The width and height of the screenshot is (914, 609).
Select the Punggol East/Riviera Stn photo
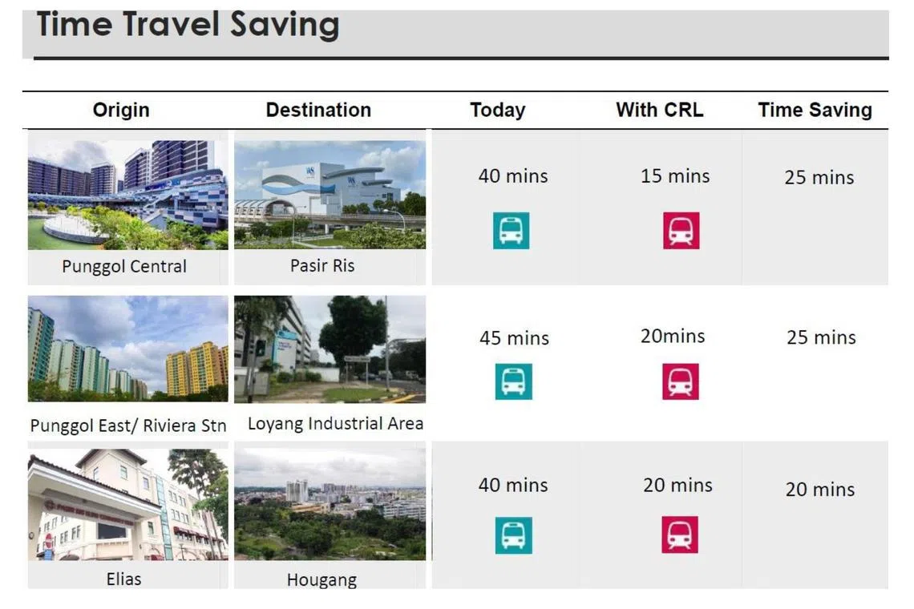pyautogui.click(x=127, y=349)
